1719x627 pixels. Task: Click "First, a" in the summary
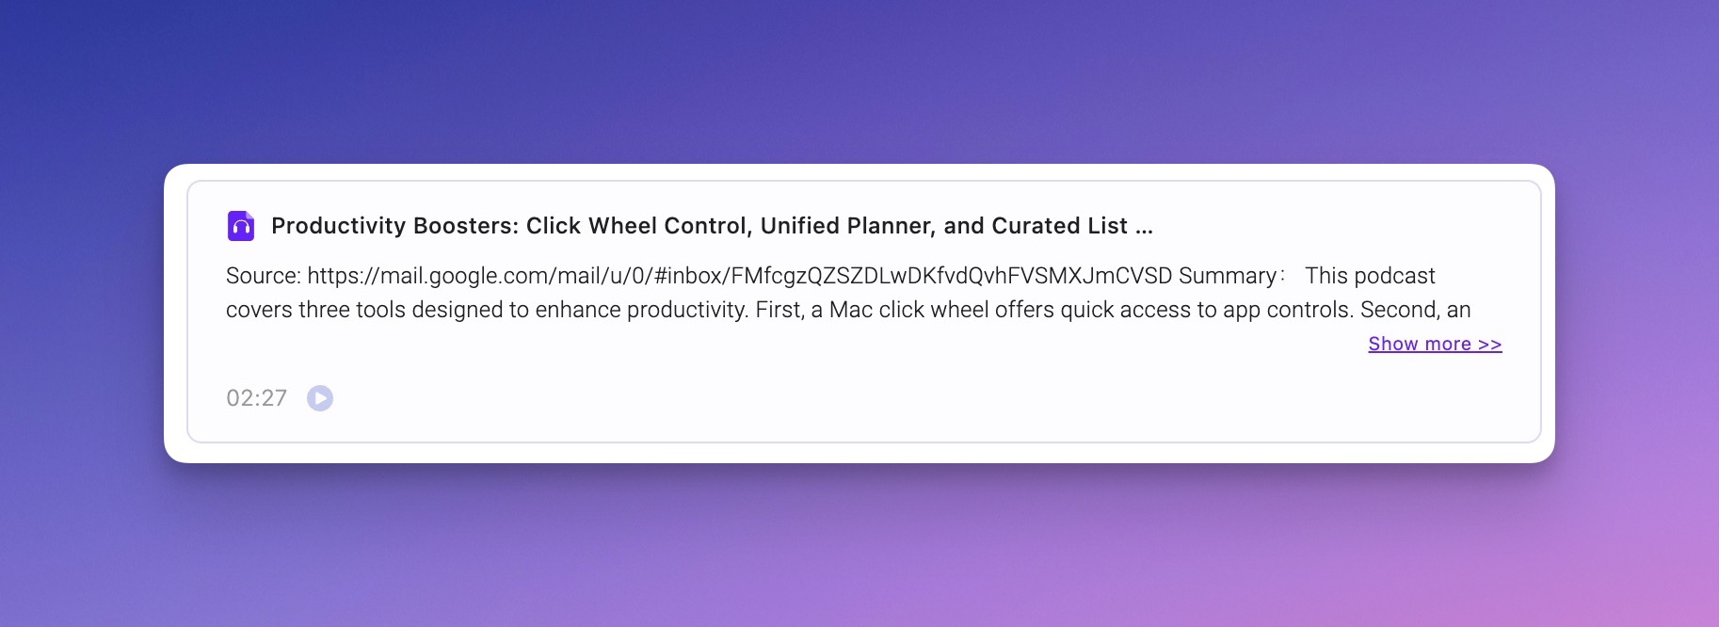click(789, 310)
